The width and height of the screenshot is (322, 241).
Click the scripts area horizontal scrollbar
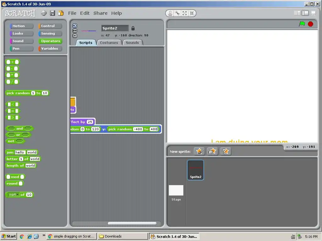pyautogui.click(x=132, y=223)
